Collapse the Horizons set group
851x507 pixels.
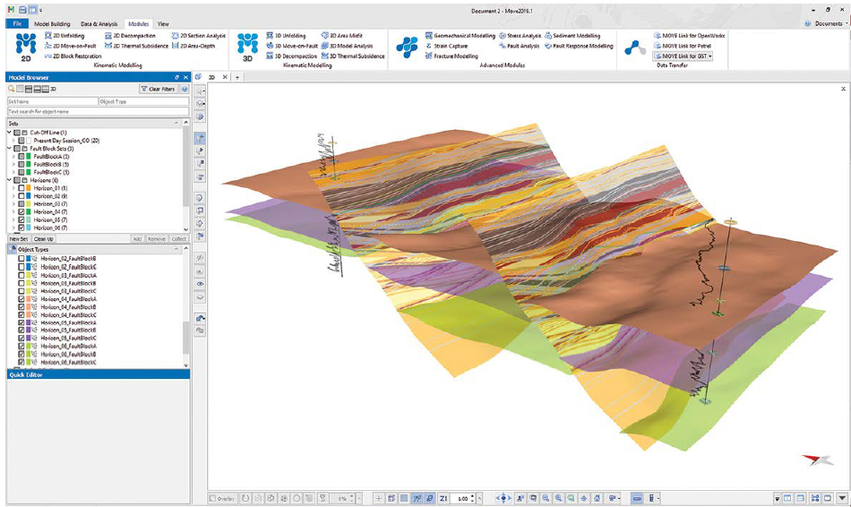point(8,180)
